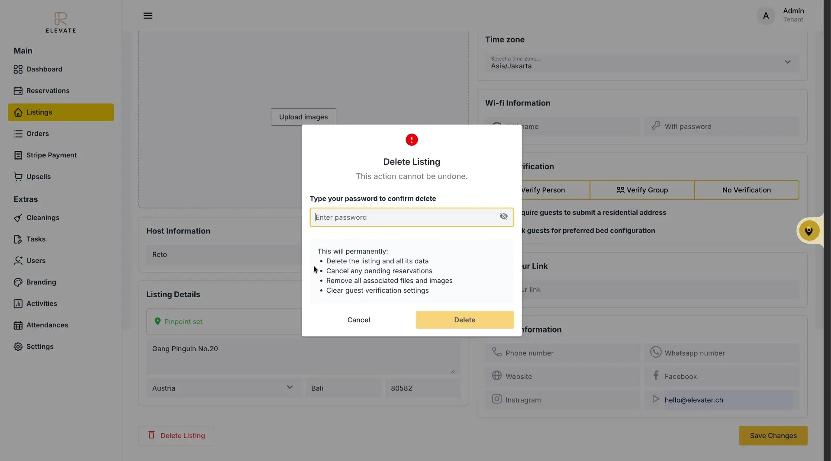Go to Stripe Payment
831x461 pixels.
click(52, 155)
